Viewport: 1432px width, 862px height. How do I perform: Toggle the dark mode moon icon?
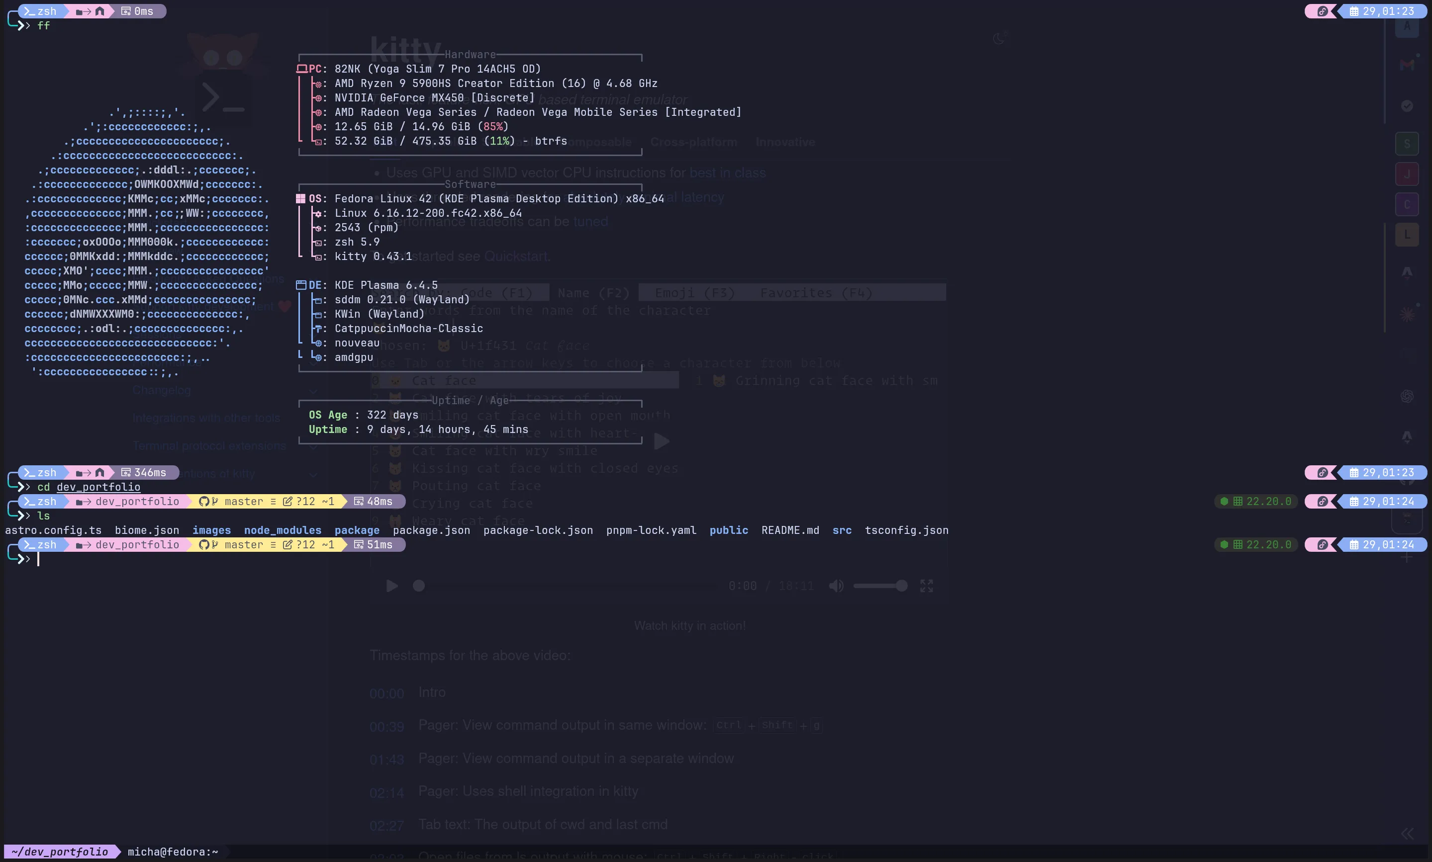point(999,38)
